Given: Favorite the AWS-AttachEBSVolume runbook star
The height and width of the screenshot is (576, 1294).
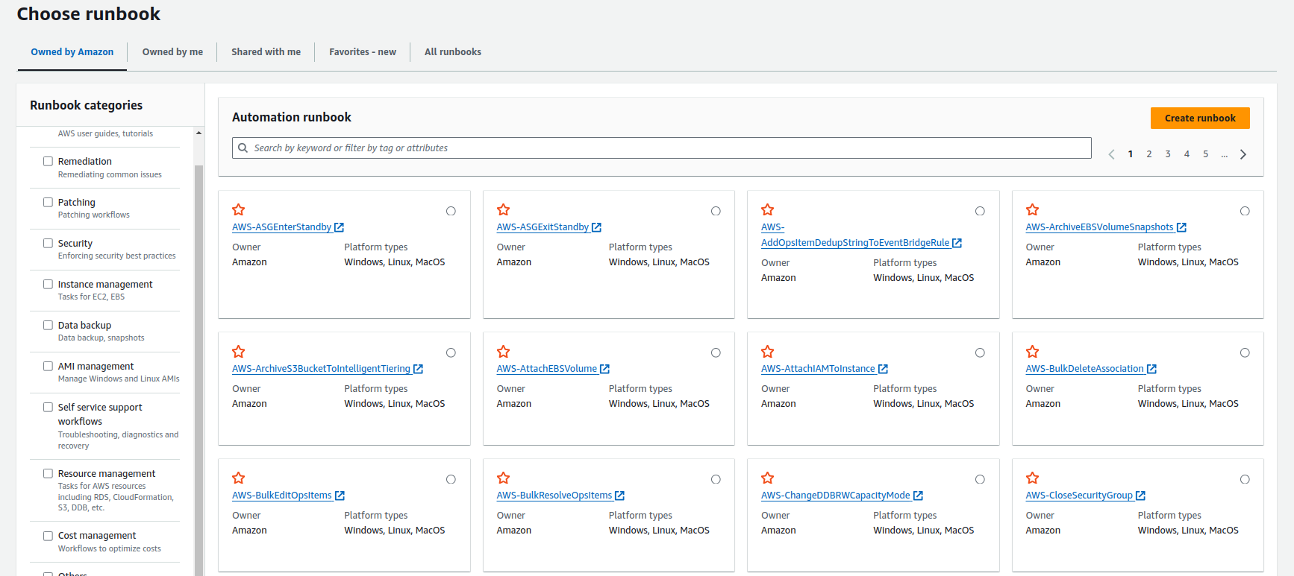Looking at the screenshot, I should pos(504,352).
